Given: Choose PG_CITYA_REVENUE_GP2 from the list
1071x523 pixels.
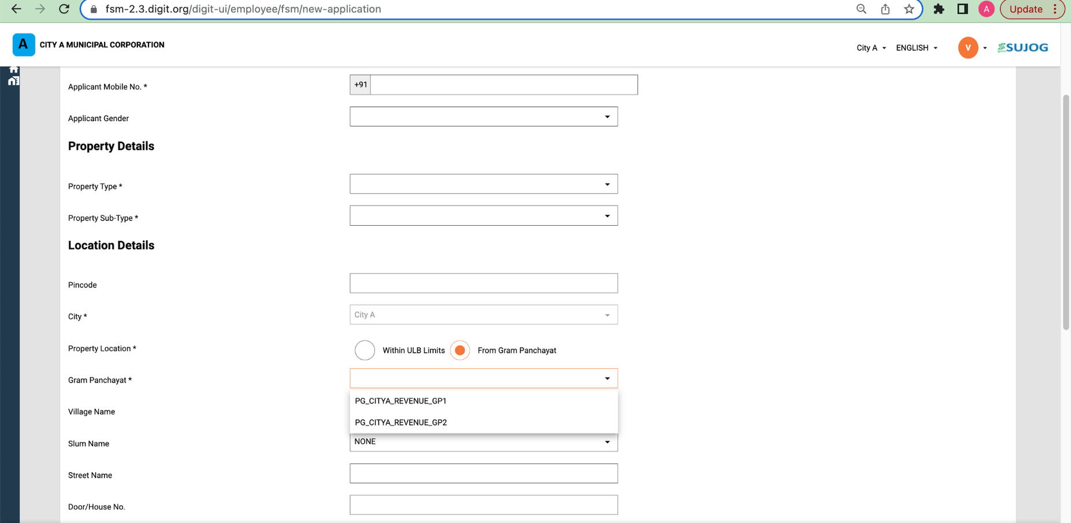Looking at the screenshot, I should pos(401,423).
